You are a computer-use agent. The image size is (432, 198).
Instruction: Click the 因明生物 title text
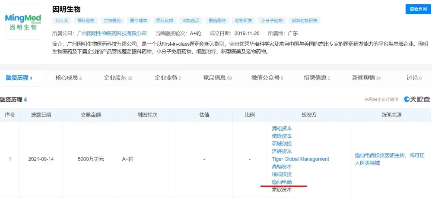pyautogui.click(x=67, y=9)
